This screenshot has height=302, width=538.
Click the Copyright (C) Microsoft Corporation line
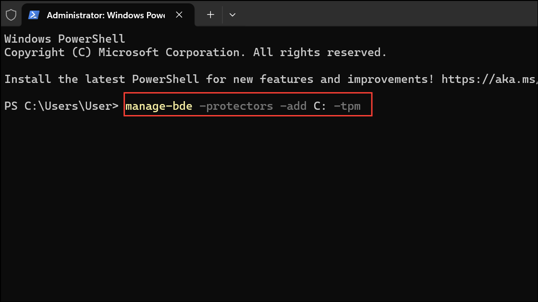(x=195, y=52)
